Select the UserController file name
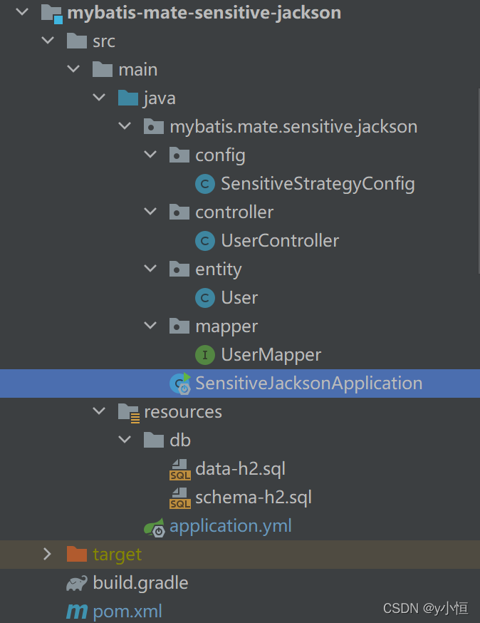The height and width of the screenshot is (623, 480). (280, 241)
